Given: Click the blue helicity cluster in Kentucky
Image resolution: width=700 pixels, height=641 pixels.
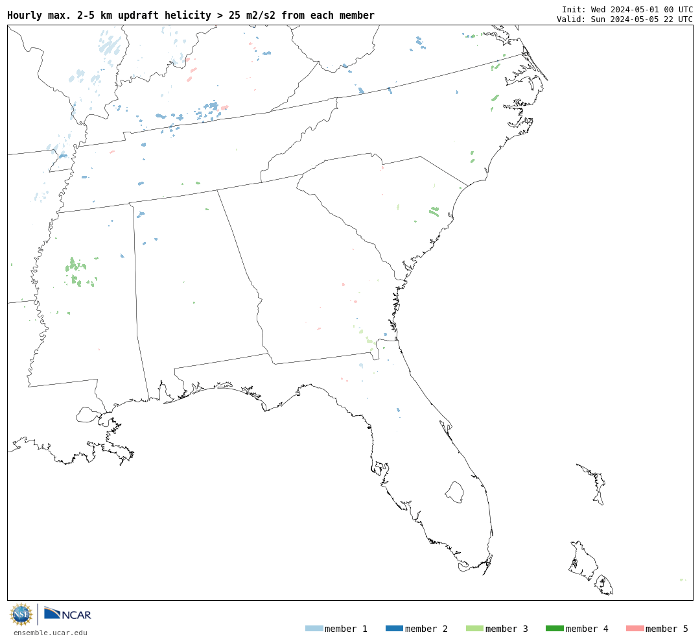Looking at the screenshot, I should coord(210,109).
